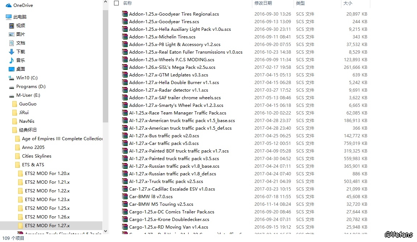Select AI-1.25.x-Race Team Manager Traffic Pack.scs
This screenshot has width=417, height=242.
click(x=178, y=113)
